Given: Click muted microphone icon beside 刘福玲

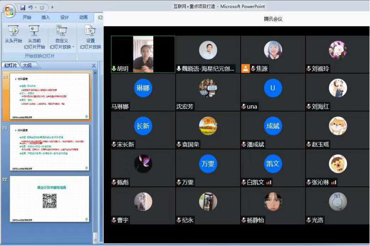Looking at the screenshot, I should [309, 68].
